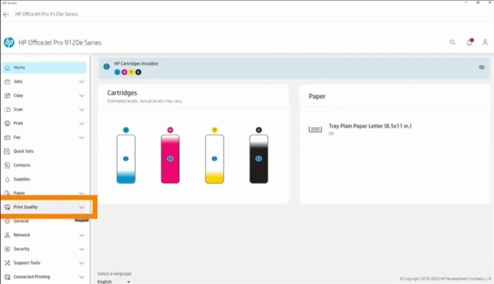Expand the Jobs chevron
Screen dimensions: 494x284
click(81, 82)
